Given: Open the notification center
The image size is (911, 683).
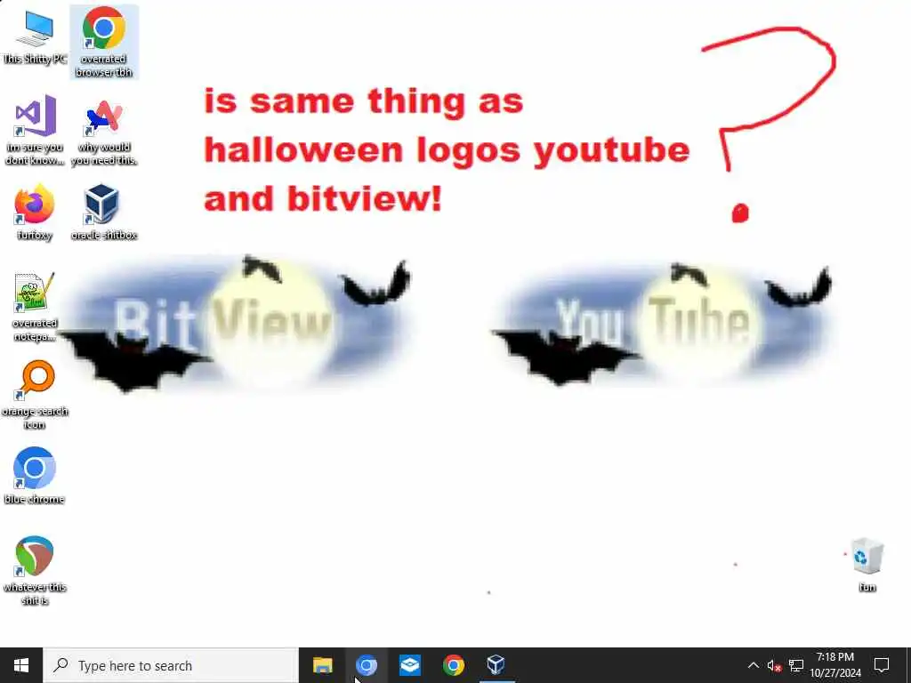Looking at the screenshot, I should click(x=882, y=665).
